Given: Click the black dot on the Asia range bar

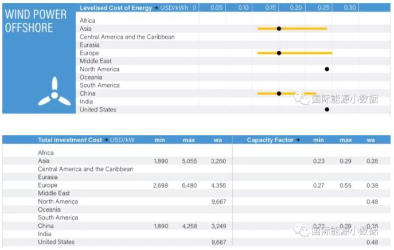Looking at the screenshot, I should click(279, 28).
